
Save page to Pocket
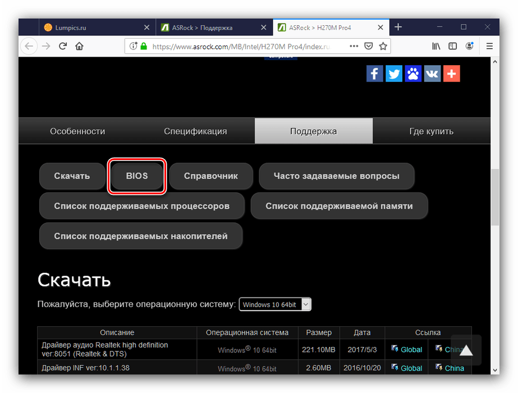coord(368,46)
